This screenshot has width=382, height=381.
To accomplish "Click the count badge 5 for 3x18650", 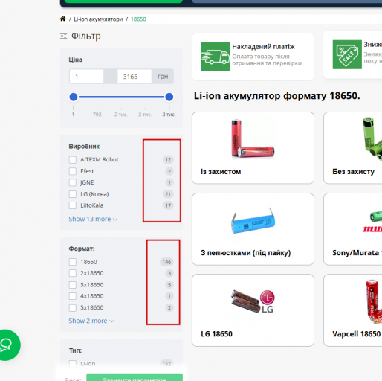I will click(x=169, y=285).
